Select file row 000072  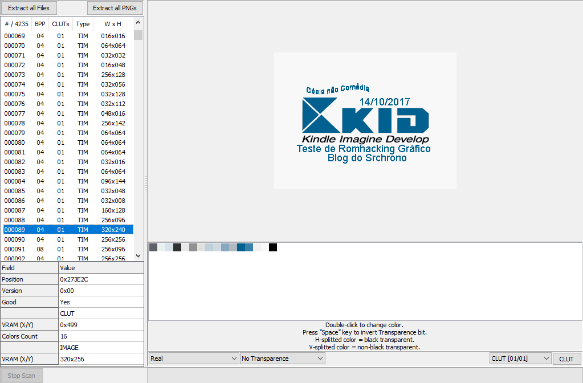(68, 65)
